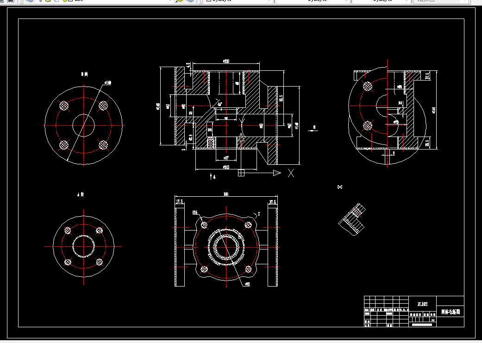This screenshot has width=482, height=343.
Task: Pick the φ110 dimension below section view
Action: click(x=226, y=167)
